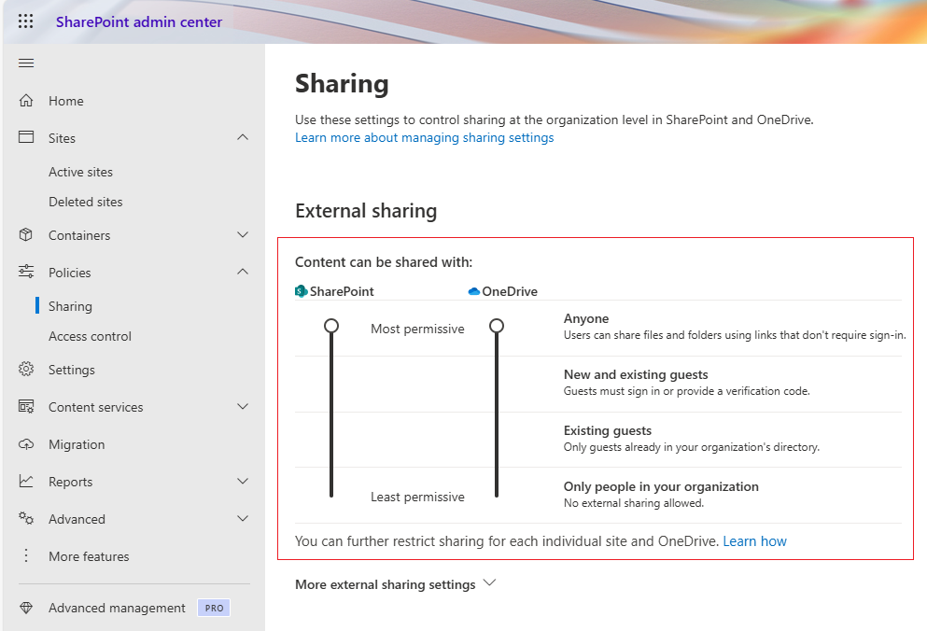
Task: Click the Advanced management diamond icon
Action: point(27,607)
